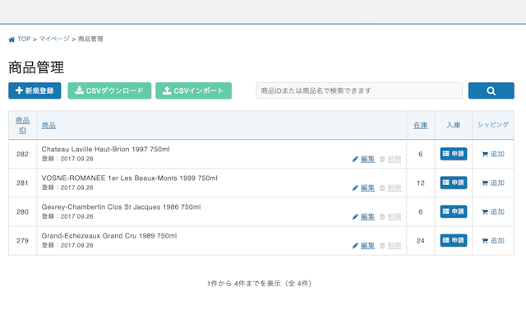Edit Gevrey-Chambertin Clos St Jacques product
The image size is (526, 329).
tap(363, 216)
